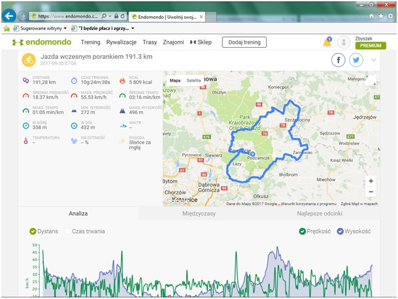Click the Endomondo logo
The height and width of the screenshot is (299, 398).
42,42
